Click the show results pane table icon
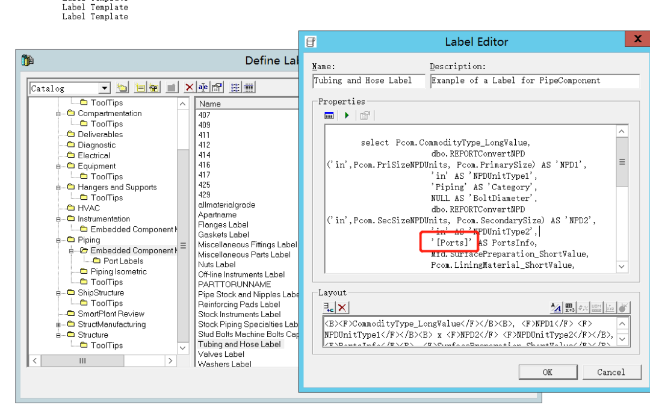This screenshot has height=405, width=650. 329,116
